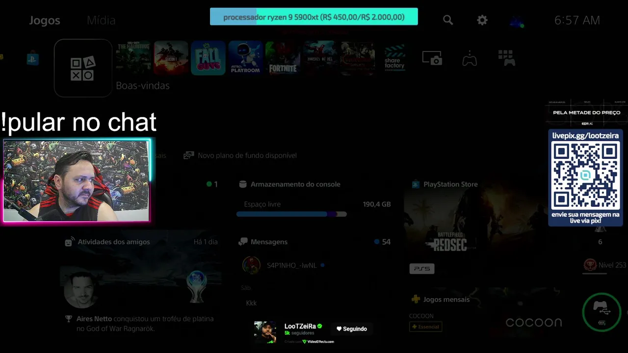Click the 'Kkk' message preview

pyautogui.click(x=251, y=303)
